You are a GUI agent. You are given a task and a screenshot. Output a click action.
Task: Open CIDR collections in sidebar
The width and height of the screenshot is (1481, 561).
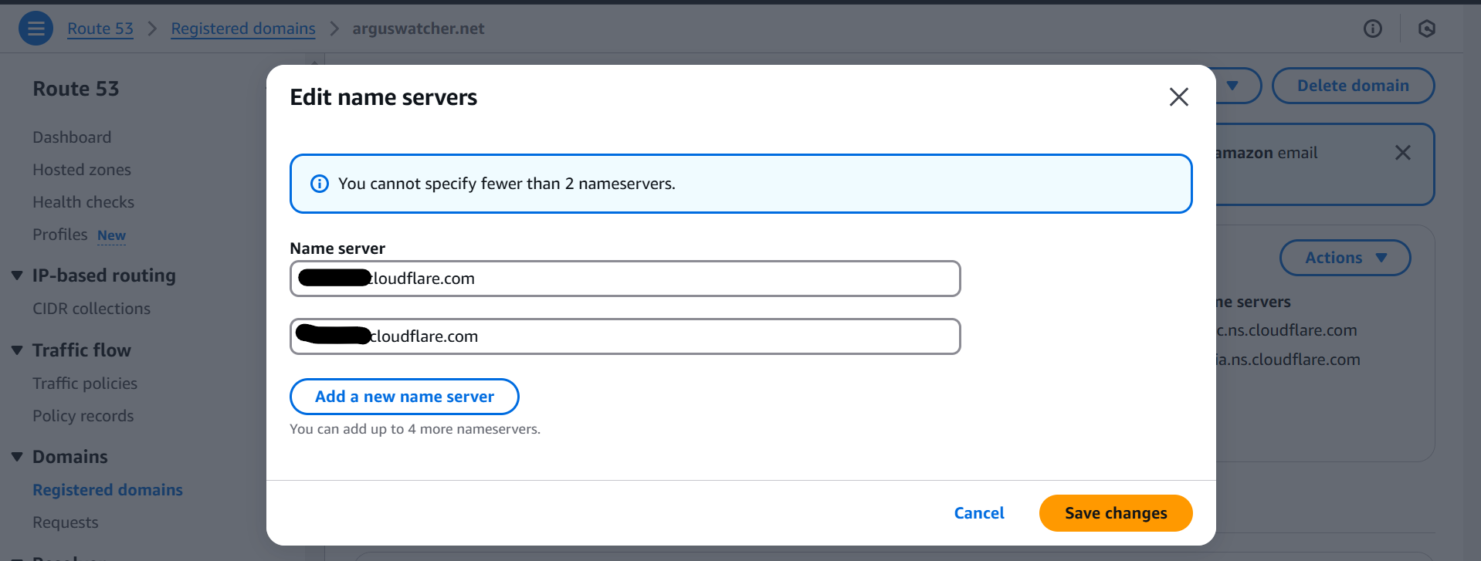[x=91, y=309]
